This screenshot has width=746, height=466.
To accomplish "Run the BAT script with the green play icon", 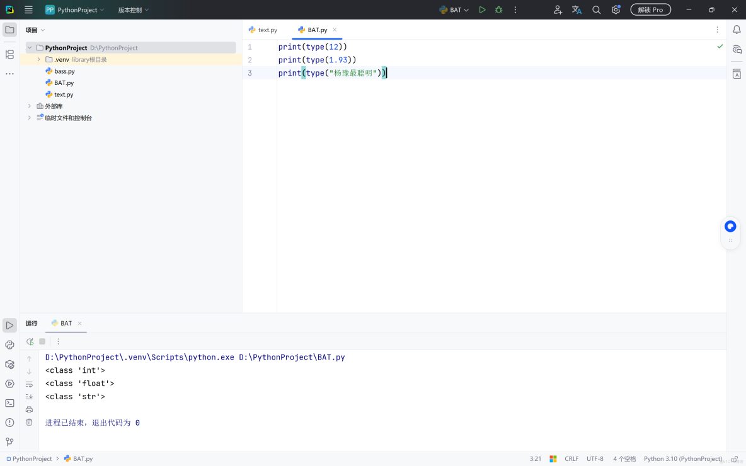I will pos(482,9).
